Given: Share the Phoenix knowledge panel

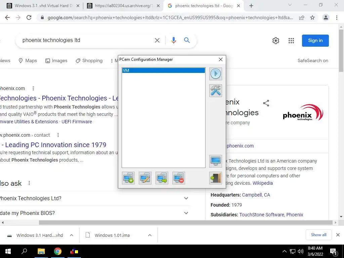Looking at the screenshot, I should coord(266,103).
